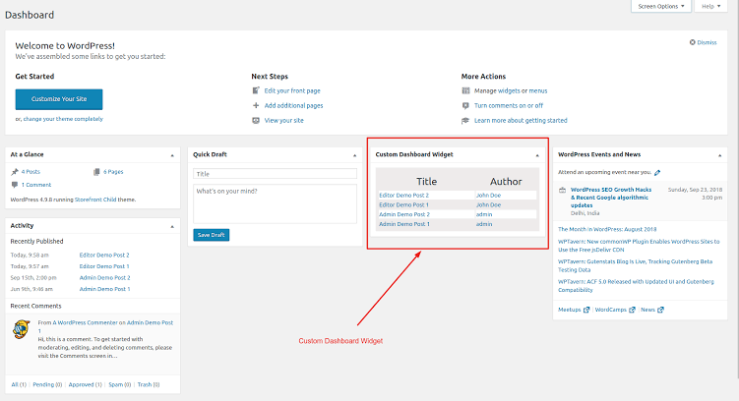Open Add additional pages link
This screenshot has width=739, height=401.
point(293,106)
